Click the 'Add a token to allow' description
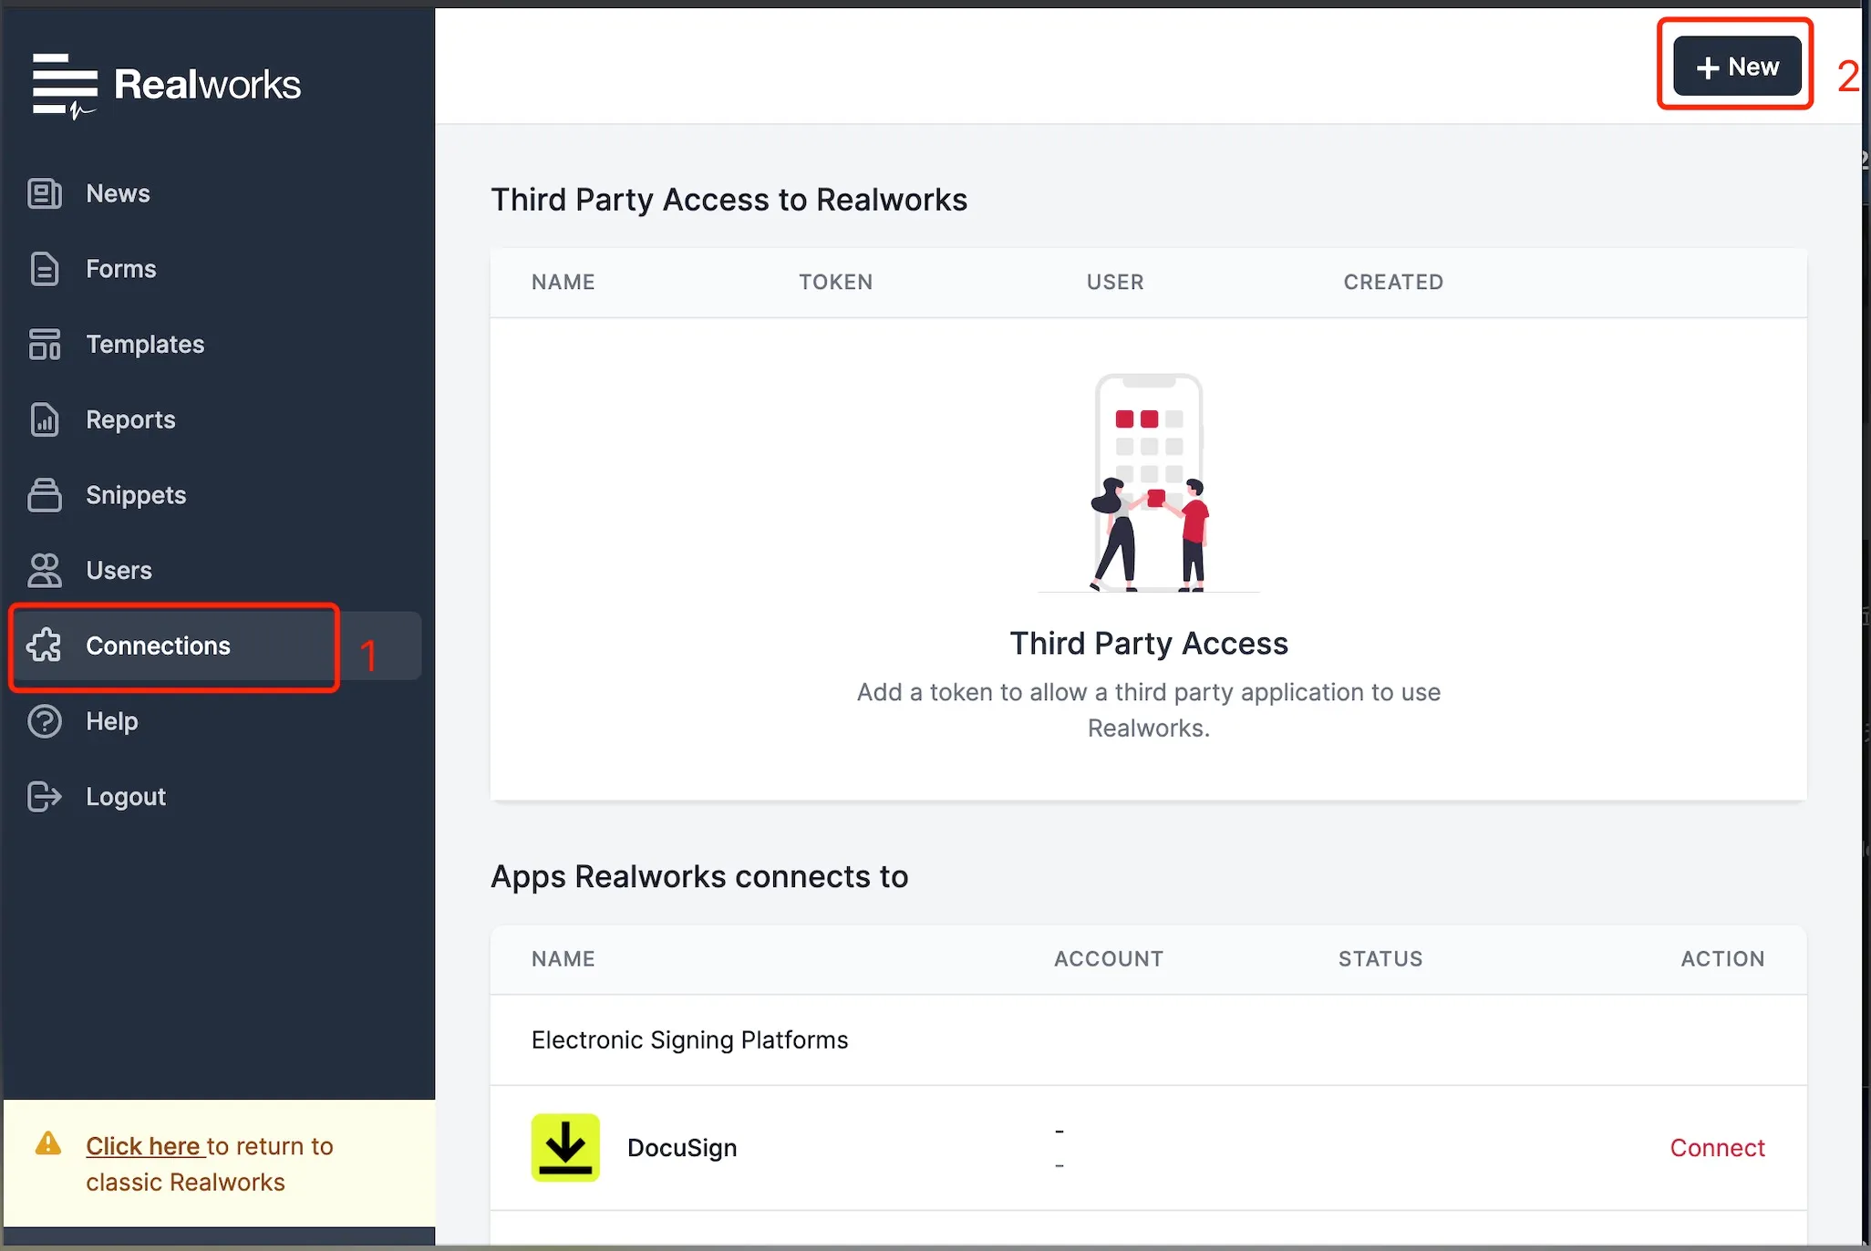The height and width of the screenshot is (1251, 1871). [x=1149, y=710]
